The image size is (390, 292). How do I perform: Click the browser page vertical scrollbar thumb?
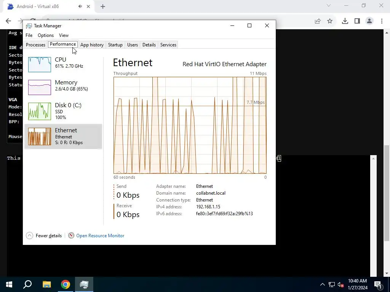point(387,193)
